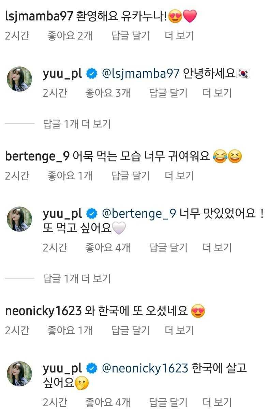The height and width of the screenshot is (413, 267).
Task: Open yuu_pl avatar on the 안녕하세요 reply
Action: coord(20,79)
